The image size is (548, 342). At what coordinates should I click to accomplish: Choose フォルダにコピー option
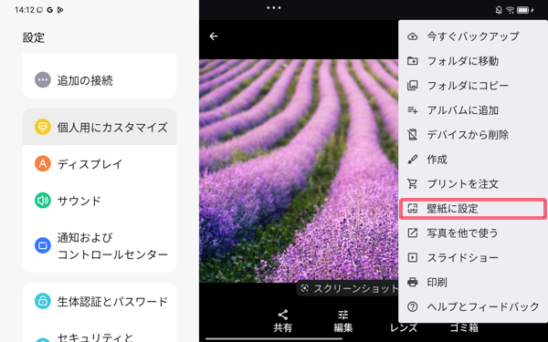click(473, 86)
